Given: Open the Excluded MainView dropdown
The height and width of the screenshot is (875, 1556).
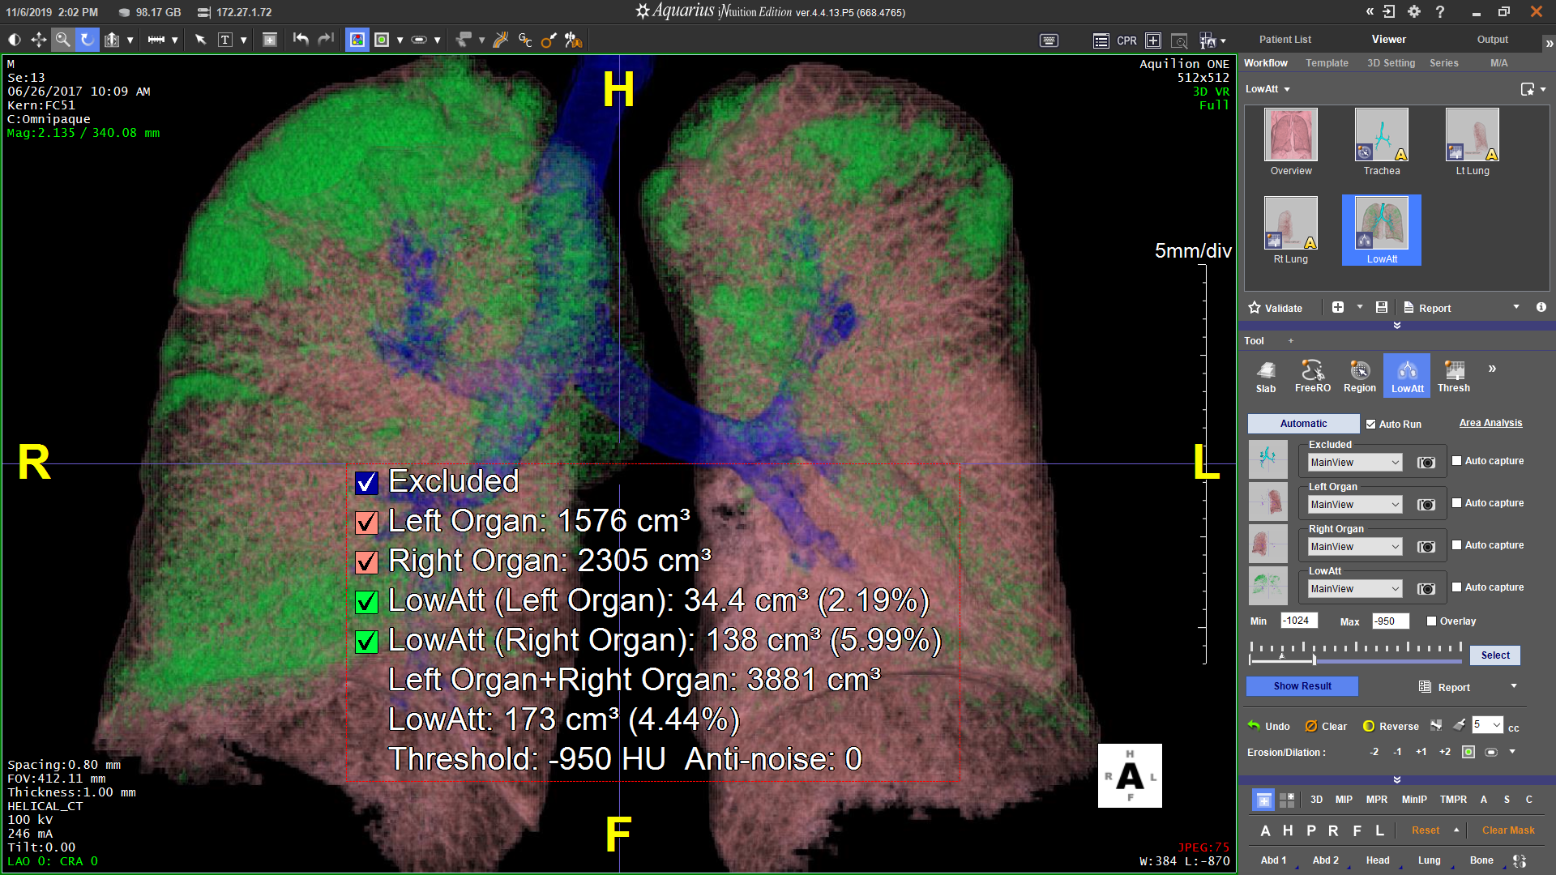Looking at the screenshot, I should click(x=1355, y=463).
